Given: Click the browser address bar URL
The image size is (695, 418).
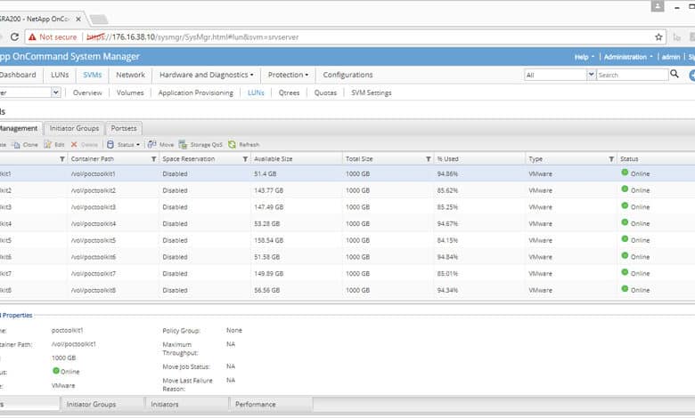Looking at the screenshot, I should pyautogui.click(x=192, y=37).
